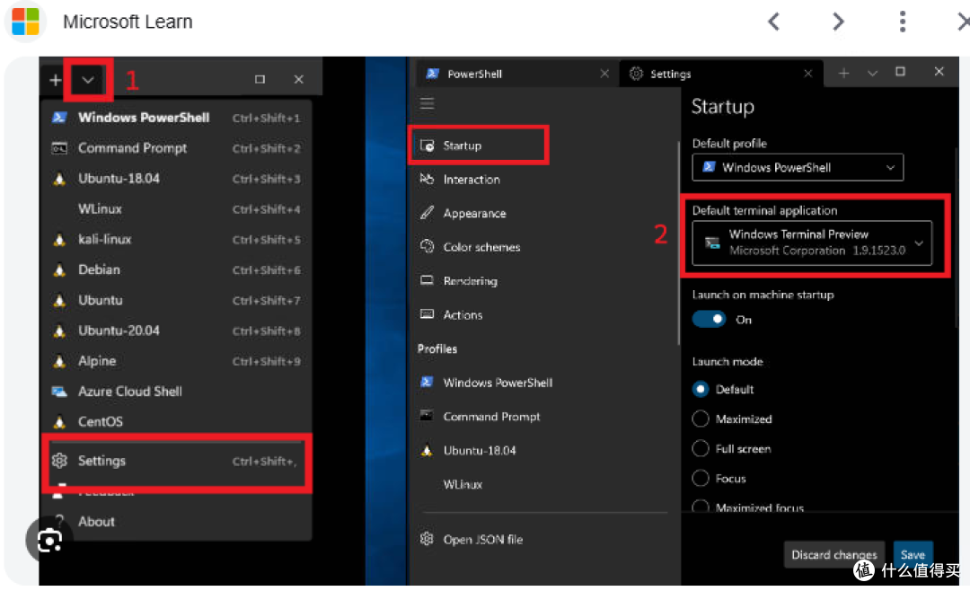Select kali-linux in the dropdown menu
This screenshot has width=970, height=591.
point(176,239)
